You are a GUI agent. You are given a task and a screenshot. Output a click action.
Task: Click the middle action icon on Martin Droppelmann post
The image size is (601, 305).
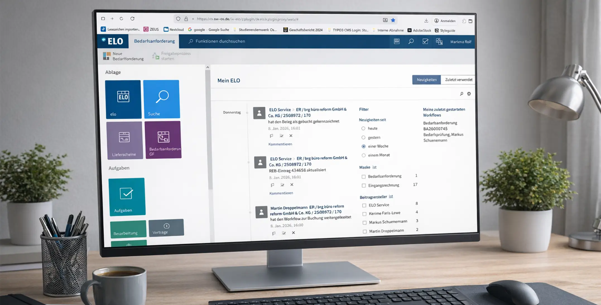click(x=284, y=233)
